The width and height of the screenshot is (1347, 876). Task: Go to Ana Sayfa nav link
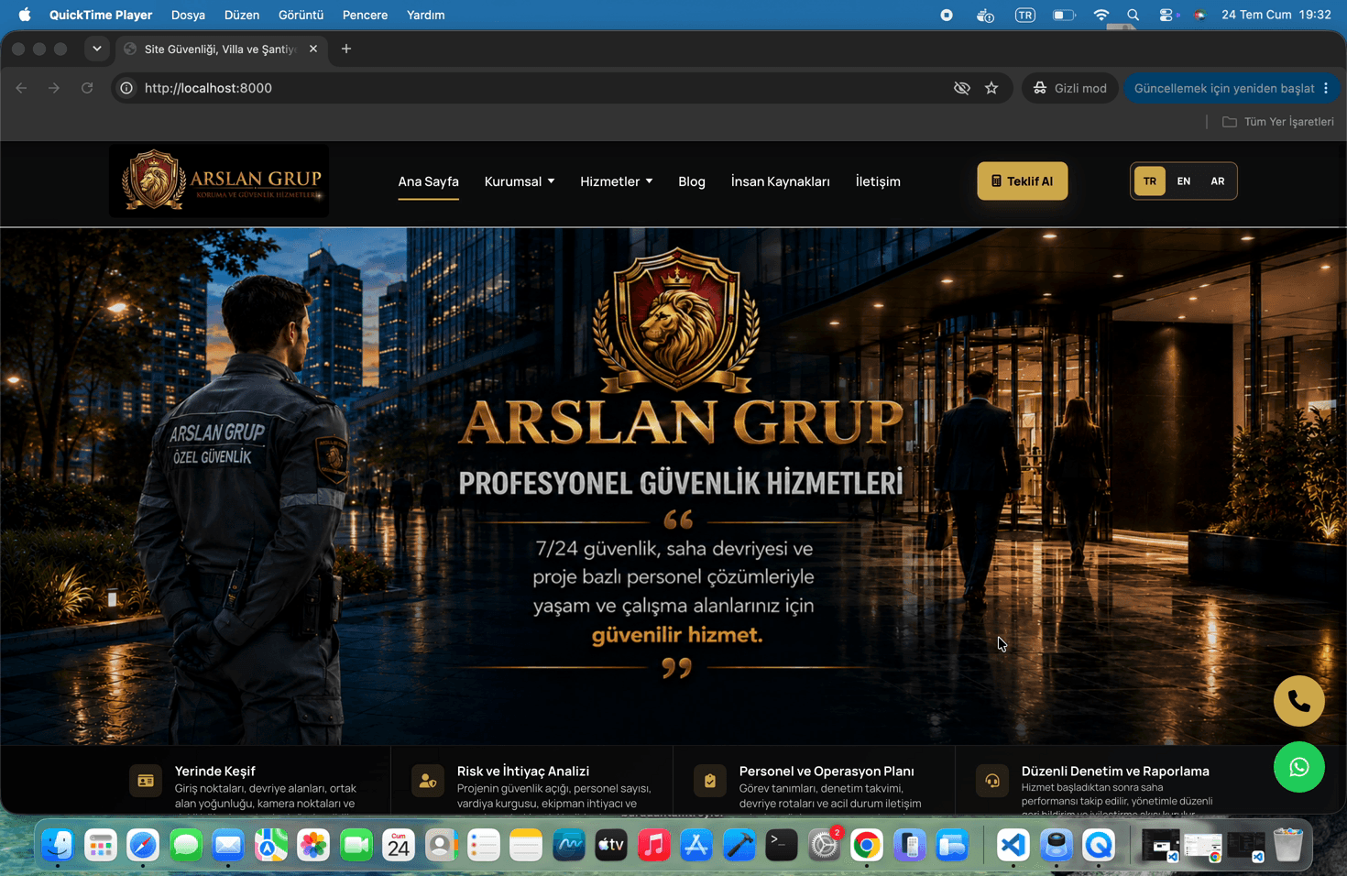428,181
